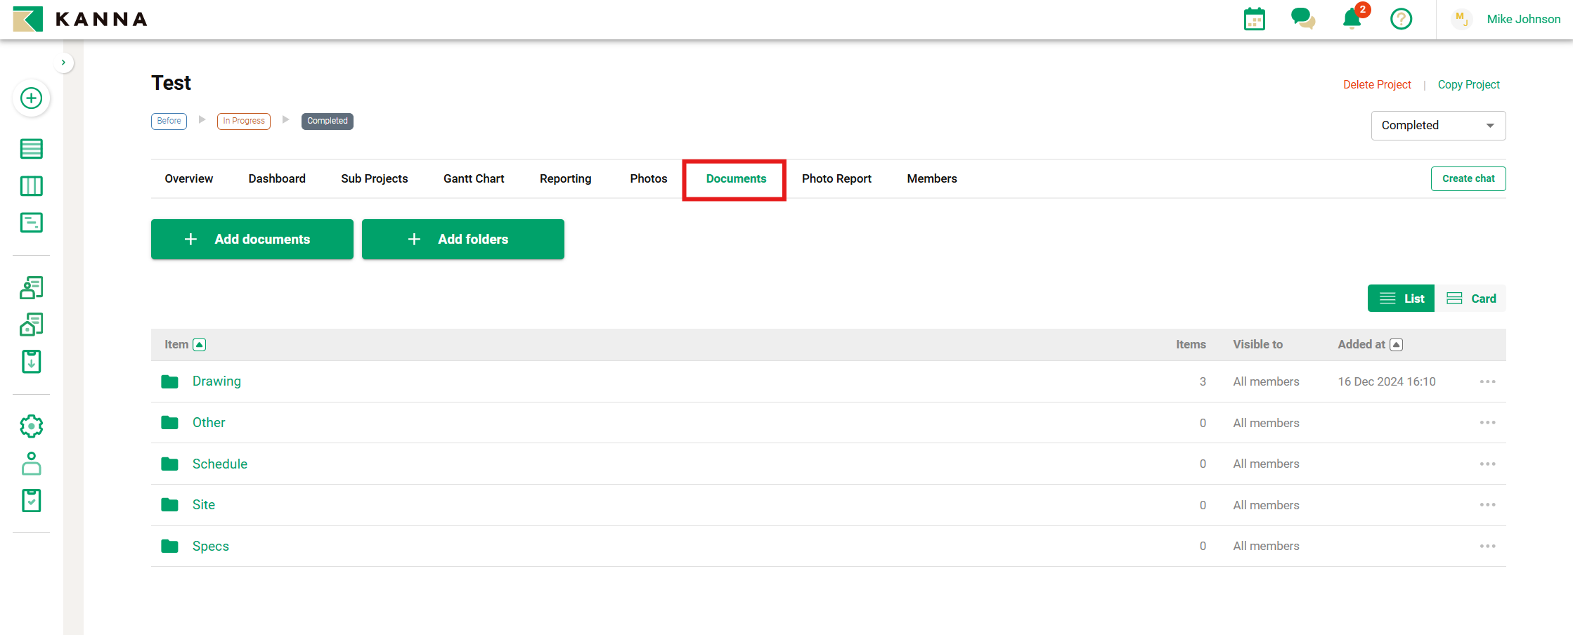Open the Drawing folder icon

tap(169, 381)
